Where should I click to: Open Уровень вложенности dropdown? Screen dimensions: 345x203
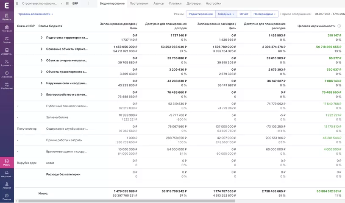click(36, 14)
